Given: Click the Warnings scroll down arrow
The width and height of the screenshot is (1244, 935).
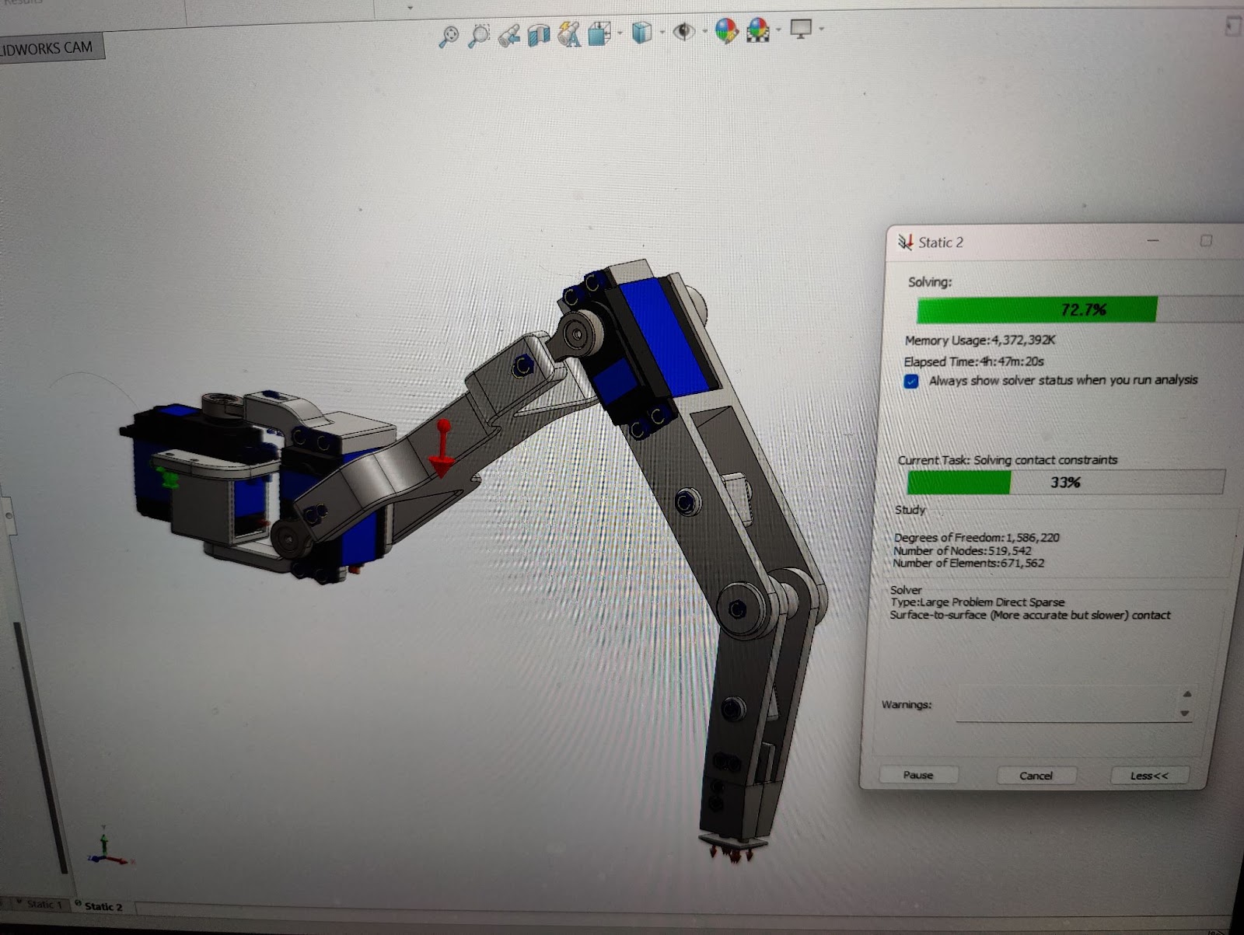Looking at the screenshot, I should (1185, 713).
